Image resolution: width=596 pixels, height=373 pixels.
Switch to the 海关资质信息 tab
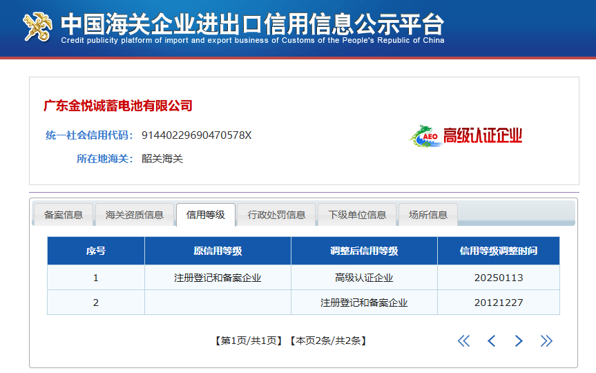point(135,215)
